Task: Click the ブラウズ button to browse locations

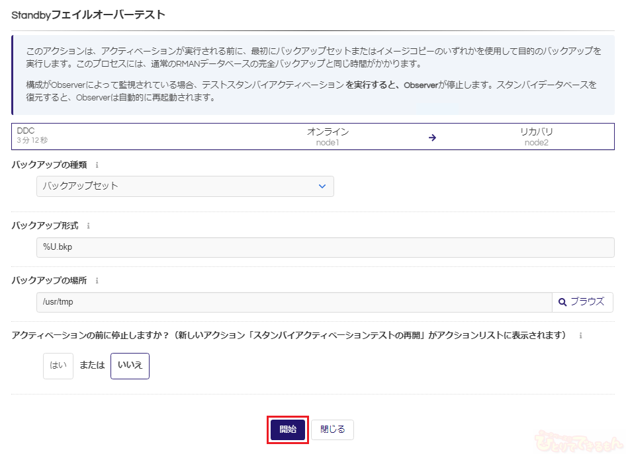Action: click(x=582, y=302)
